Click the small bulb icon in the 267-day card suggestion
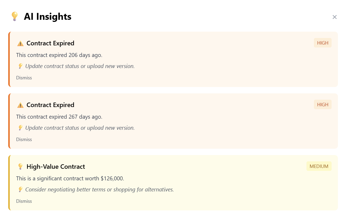Viewport: 344px width, 217px height. 20,128
